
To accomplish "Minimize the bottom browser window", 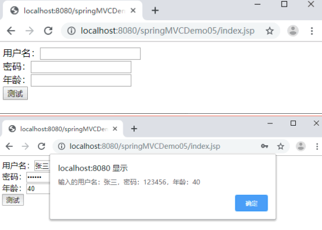I will point(270,123).
